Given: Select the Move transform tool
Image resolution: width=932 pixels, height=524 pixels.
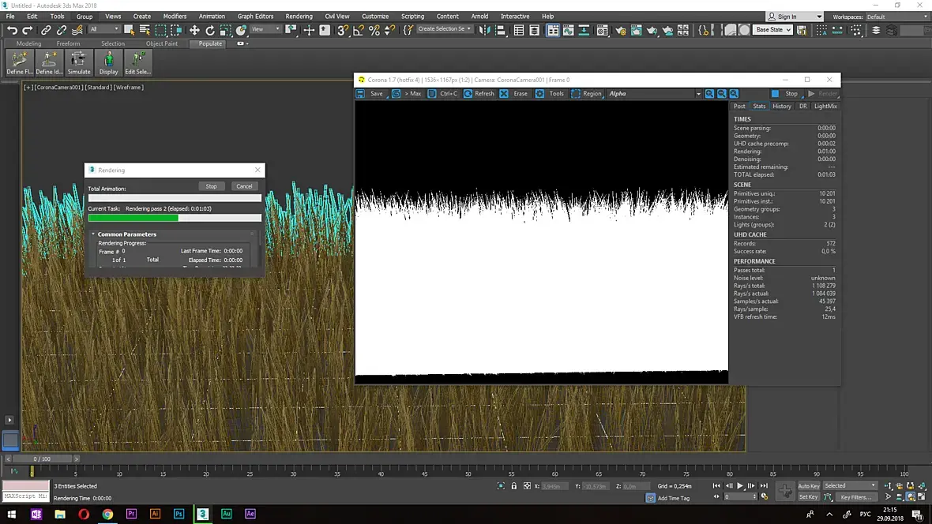Looking at the screenshot, I should coord(194,30).
